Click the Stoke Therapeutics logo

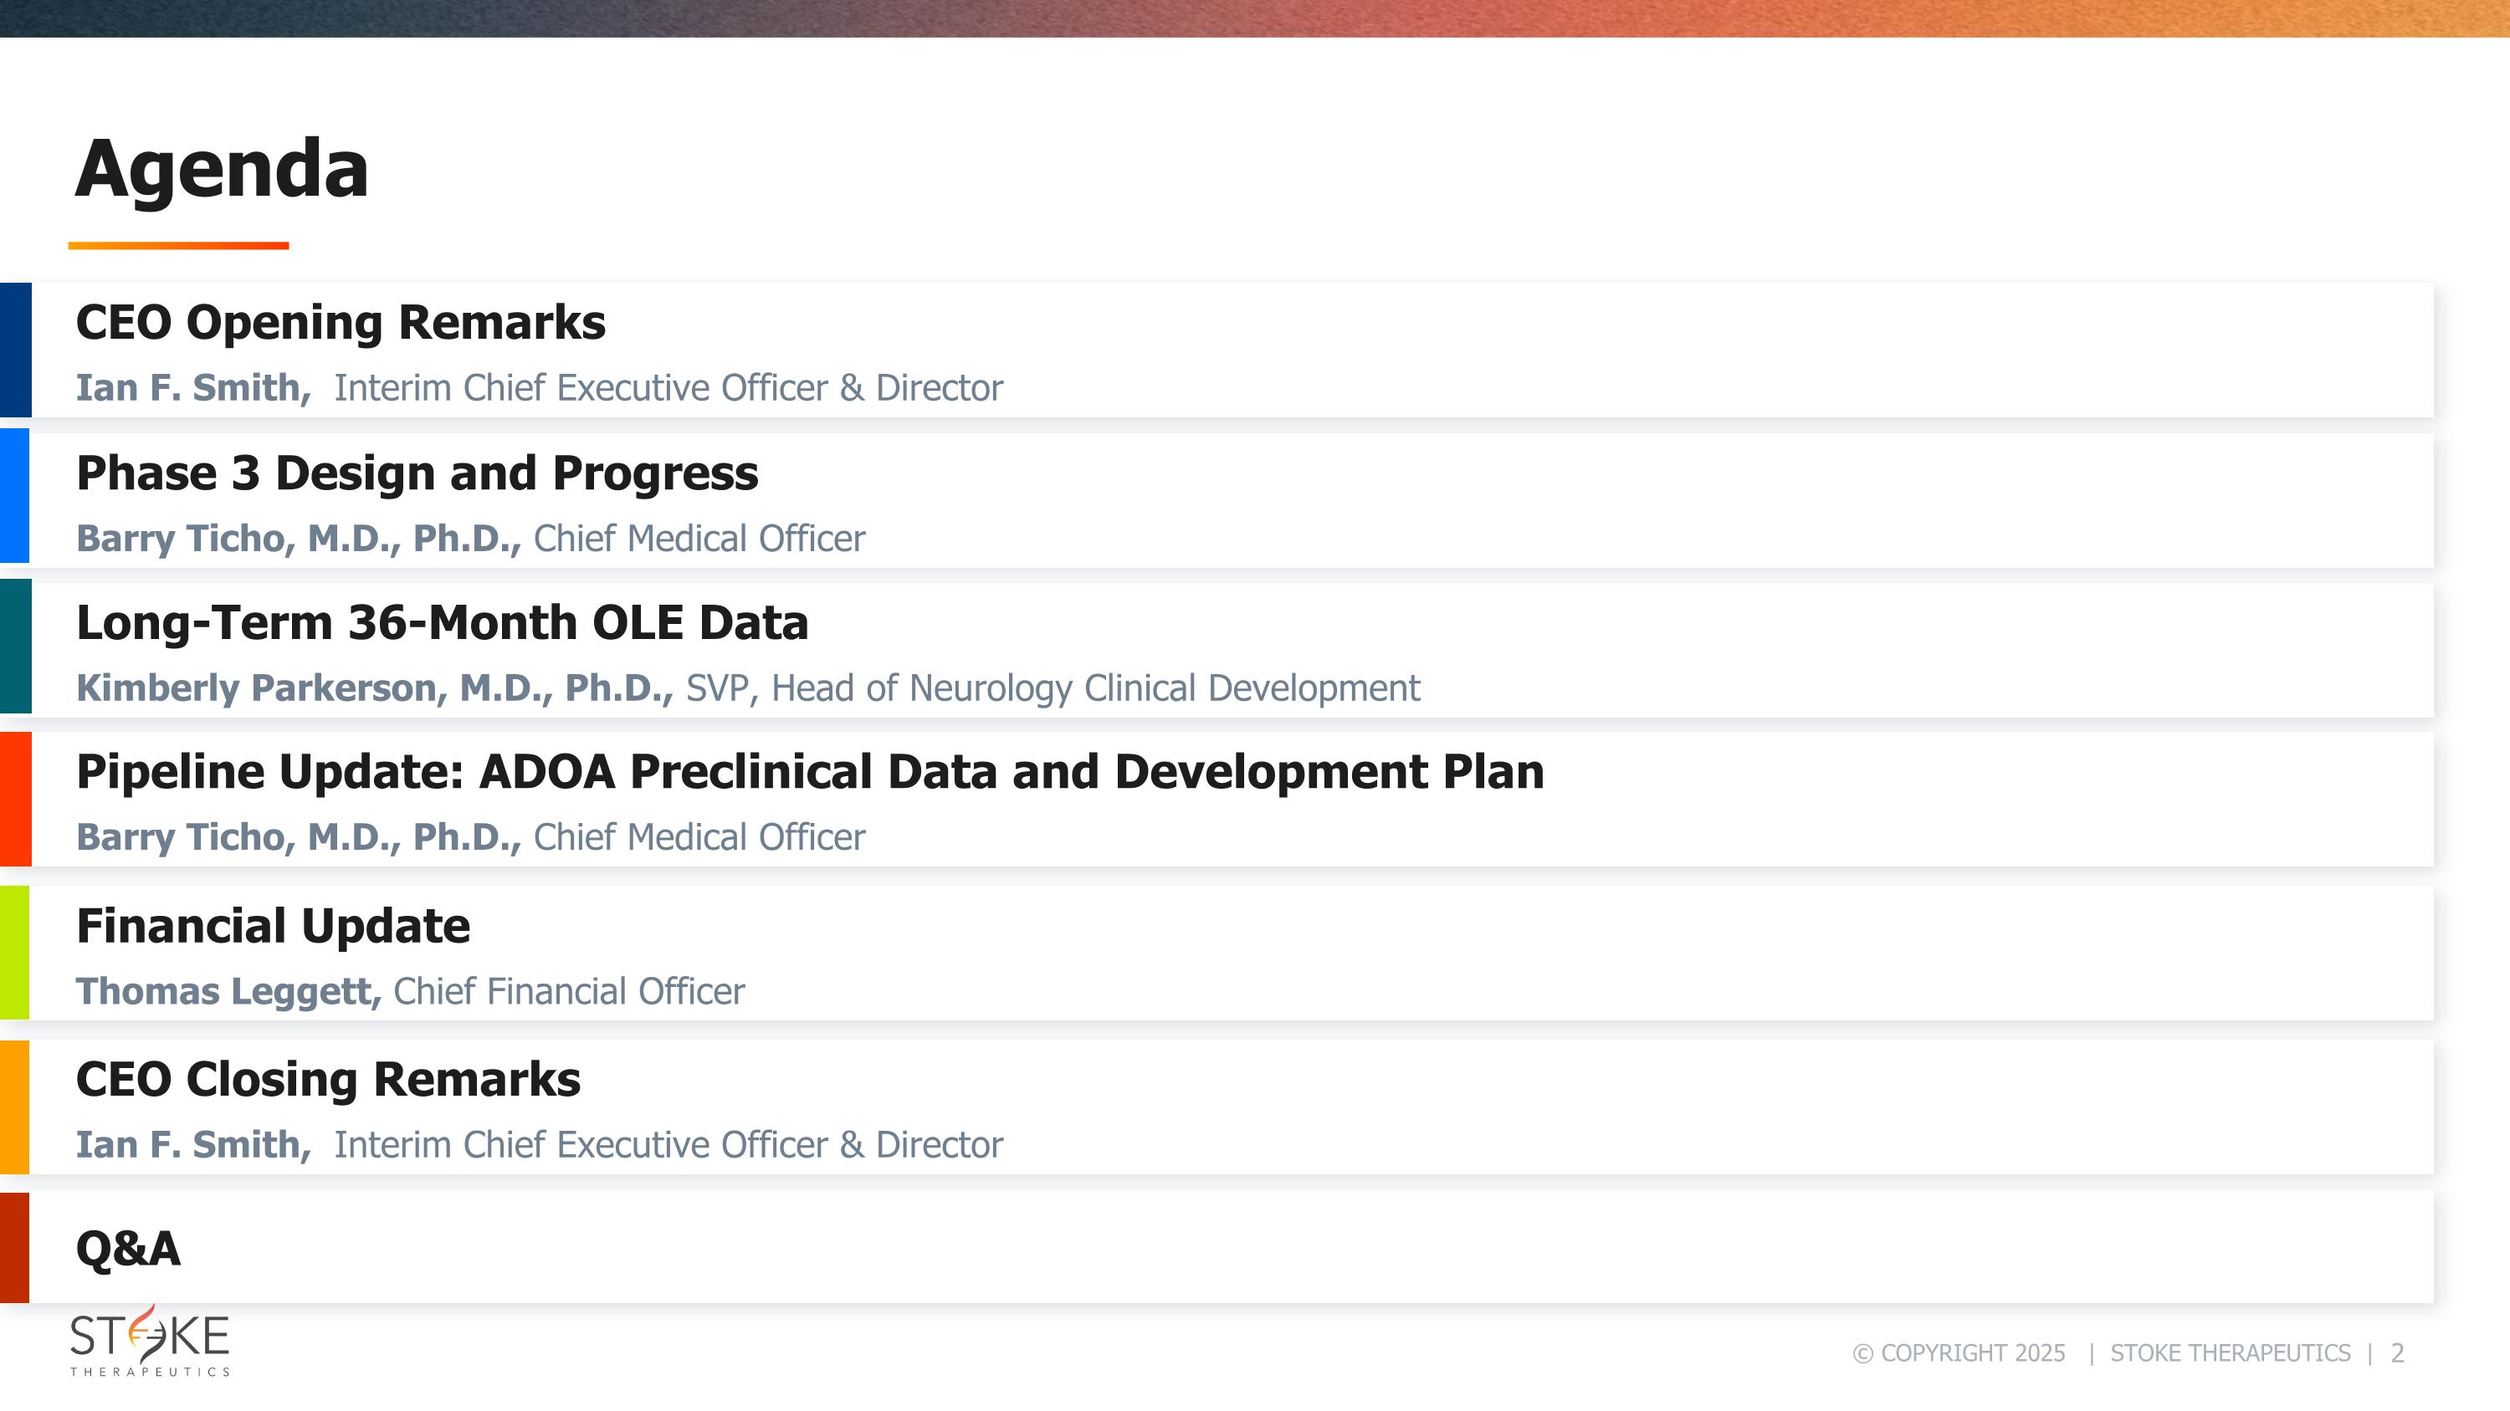(x=149, y=1341)
